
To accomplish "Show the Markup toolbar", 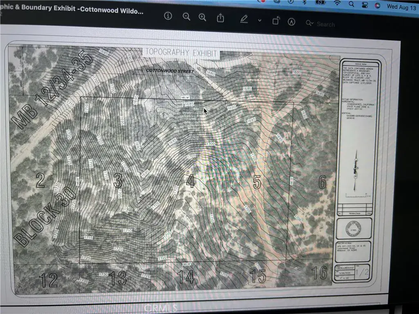I will (x=292, y=22).
